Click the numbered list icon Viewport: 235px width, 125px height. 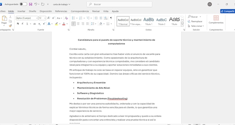81,18
